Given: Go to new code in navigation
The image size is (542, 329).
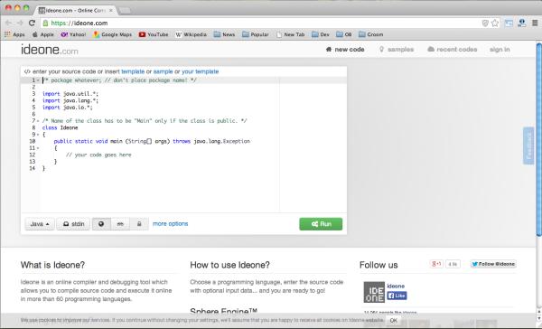Looking at the screenshot, I should click(x=345, y=50).
